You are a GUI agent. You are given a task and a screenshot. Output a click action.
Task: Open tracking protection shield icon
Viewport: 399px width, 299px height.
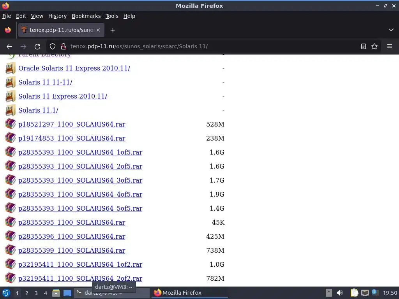pyautogui.click(x=53, y=47)
